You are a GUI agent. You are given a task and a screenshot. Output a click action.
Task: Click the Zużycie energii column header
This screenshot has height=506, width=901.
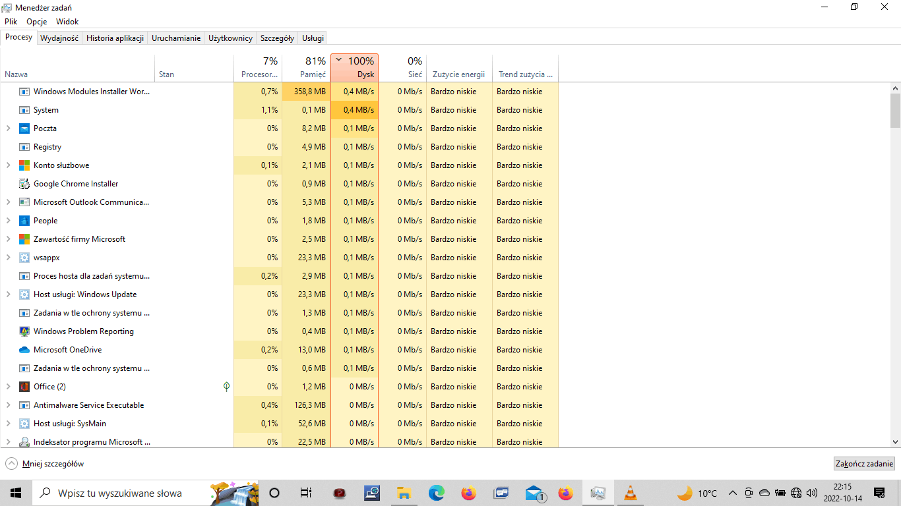459,68
